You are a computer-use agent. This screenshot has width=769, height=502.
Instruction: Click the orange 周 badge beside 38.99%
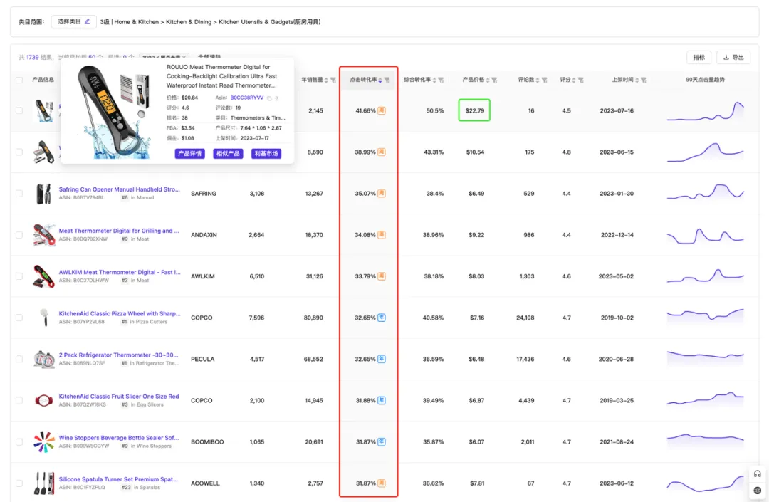382,152
